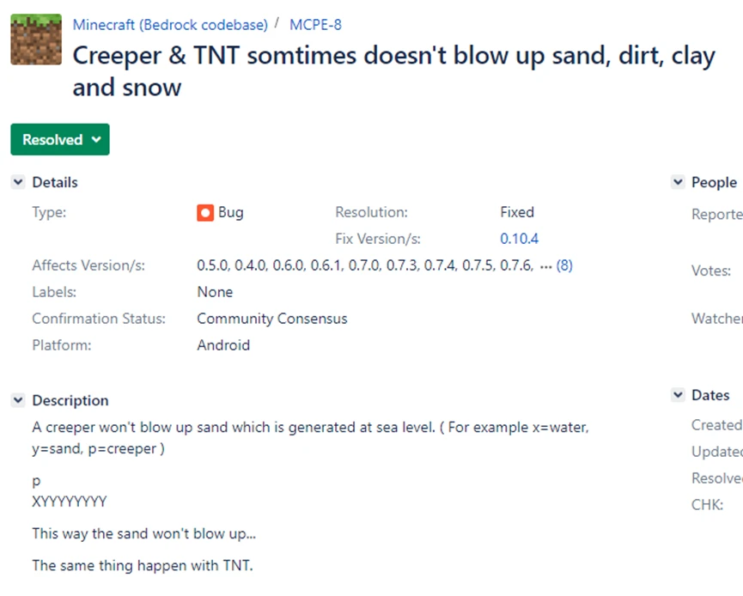Open fix version 0.10.4 link
This screenshot has height=596, width=743.
point(519,239)
